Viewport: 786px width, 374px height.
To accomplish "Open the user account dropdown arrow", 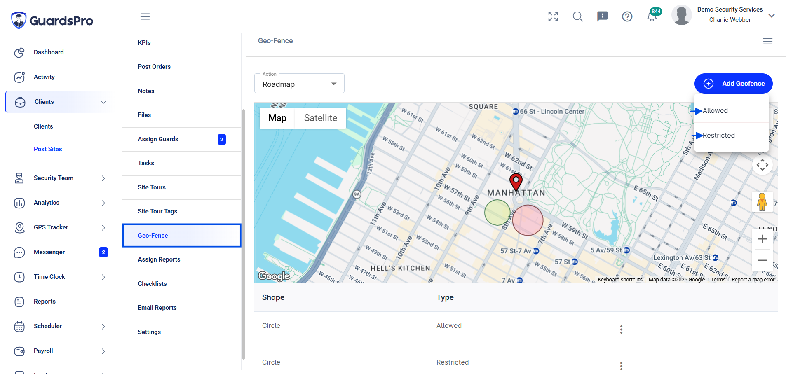I will click(772, 16).
